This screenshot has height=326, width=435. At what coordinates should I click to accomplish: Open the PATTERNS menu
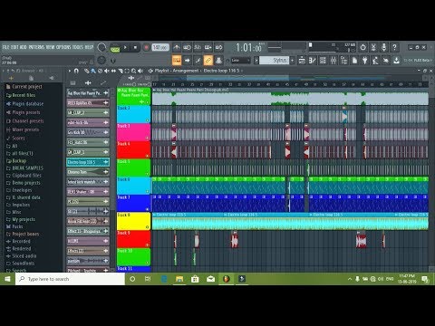36,47
